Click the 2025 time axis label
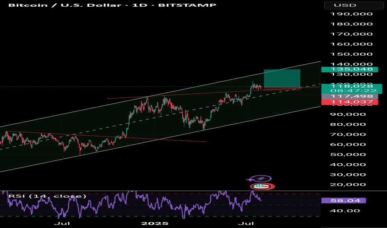The image size is (387, 228). 155,223
